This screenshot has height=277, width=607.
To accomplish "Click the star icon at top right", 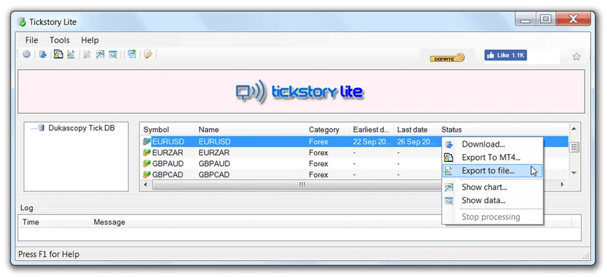I will coord(577,56).
